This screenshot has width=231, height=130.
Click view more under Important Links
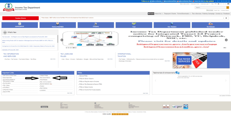70,93
